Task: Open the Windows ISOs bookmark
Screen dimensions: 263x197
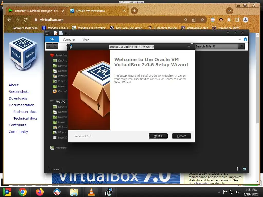Action: 55,28
